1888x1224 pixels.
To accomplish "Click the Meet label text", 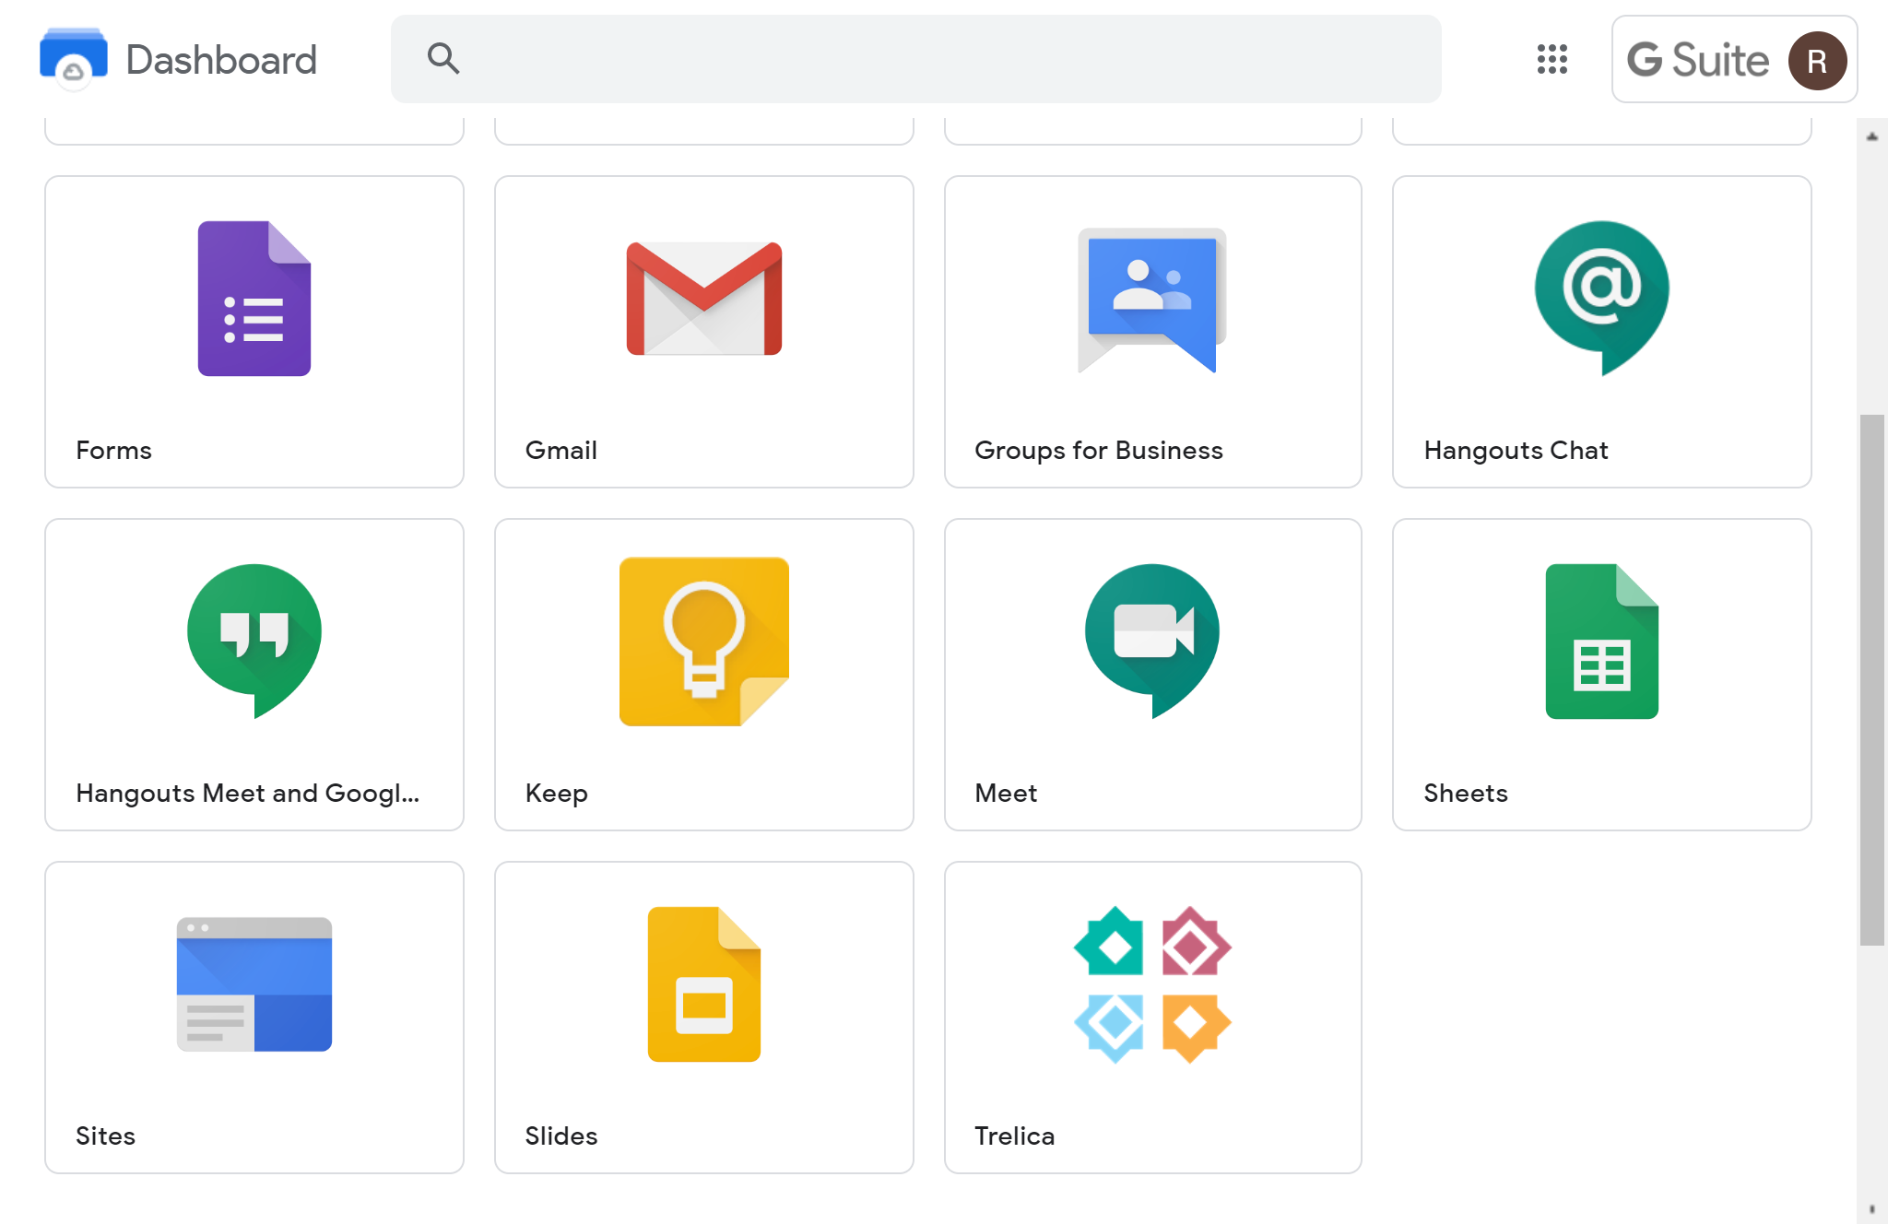I will (1006, 793).
